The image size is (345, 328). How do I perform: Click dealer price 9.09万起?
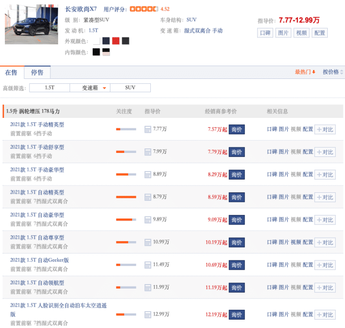[217, 219]
